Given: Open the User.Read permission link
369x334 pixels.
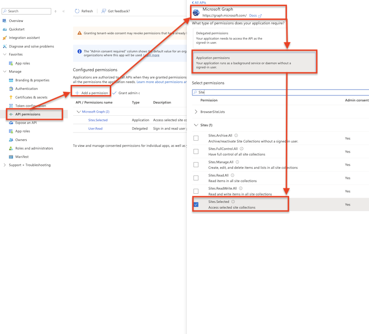Looking at the screenshot, I should point(95,129).
